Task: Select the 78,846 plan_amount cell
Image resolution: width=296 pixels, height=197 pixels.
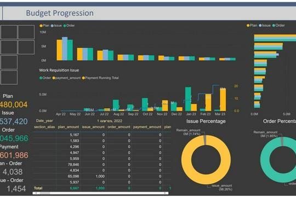Action: click(73, 164)
